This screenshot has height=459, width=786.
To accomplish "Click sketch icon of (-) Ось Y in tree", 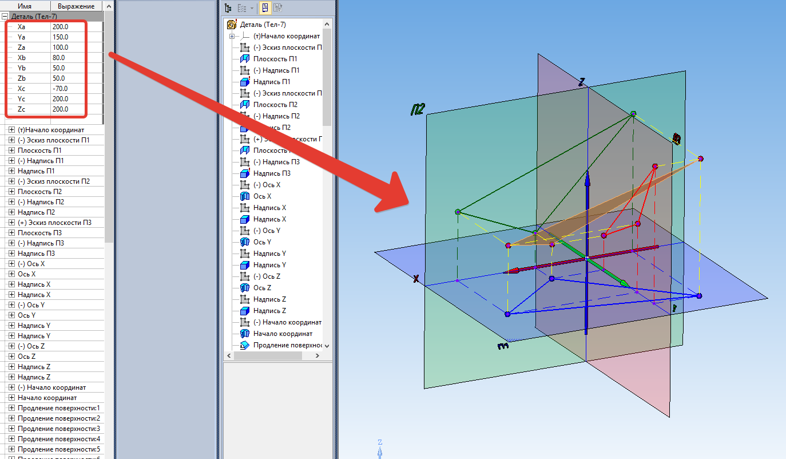I will [245, 231].
